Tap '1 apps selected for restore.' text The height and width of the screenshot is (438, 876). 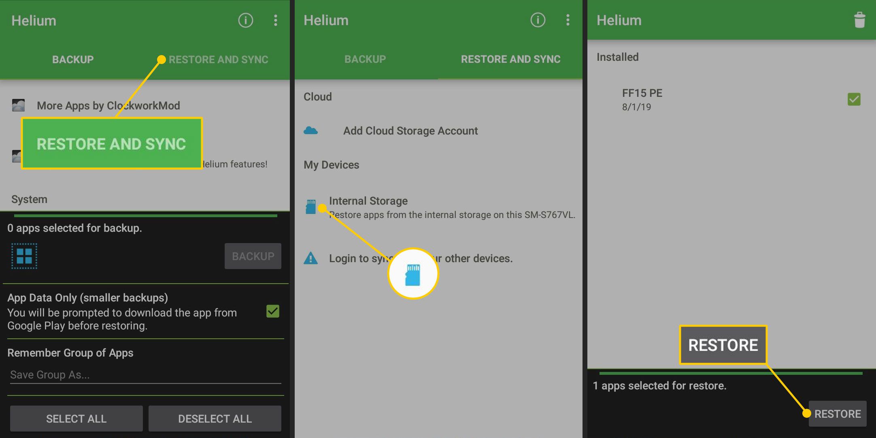659,386
